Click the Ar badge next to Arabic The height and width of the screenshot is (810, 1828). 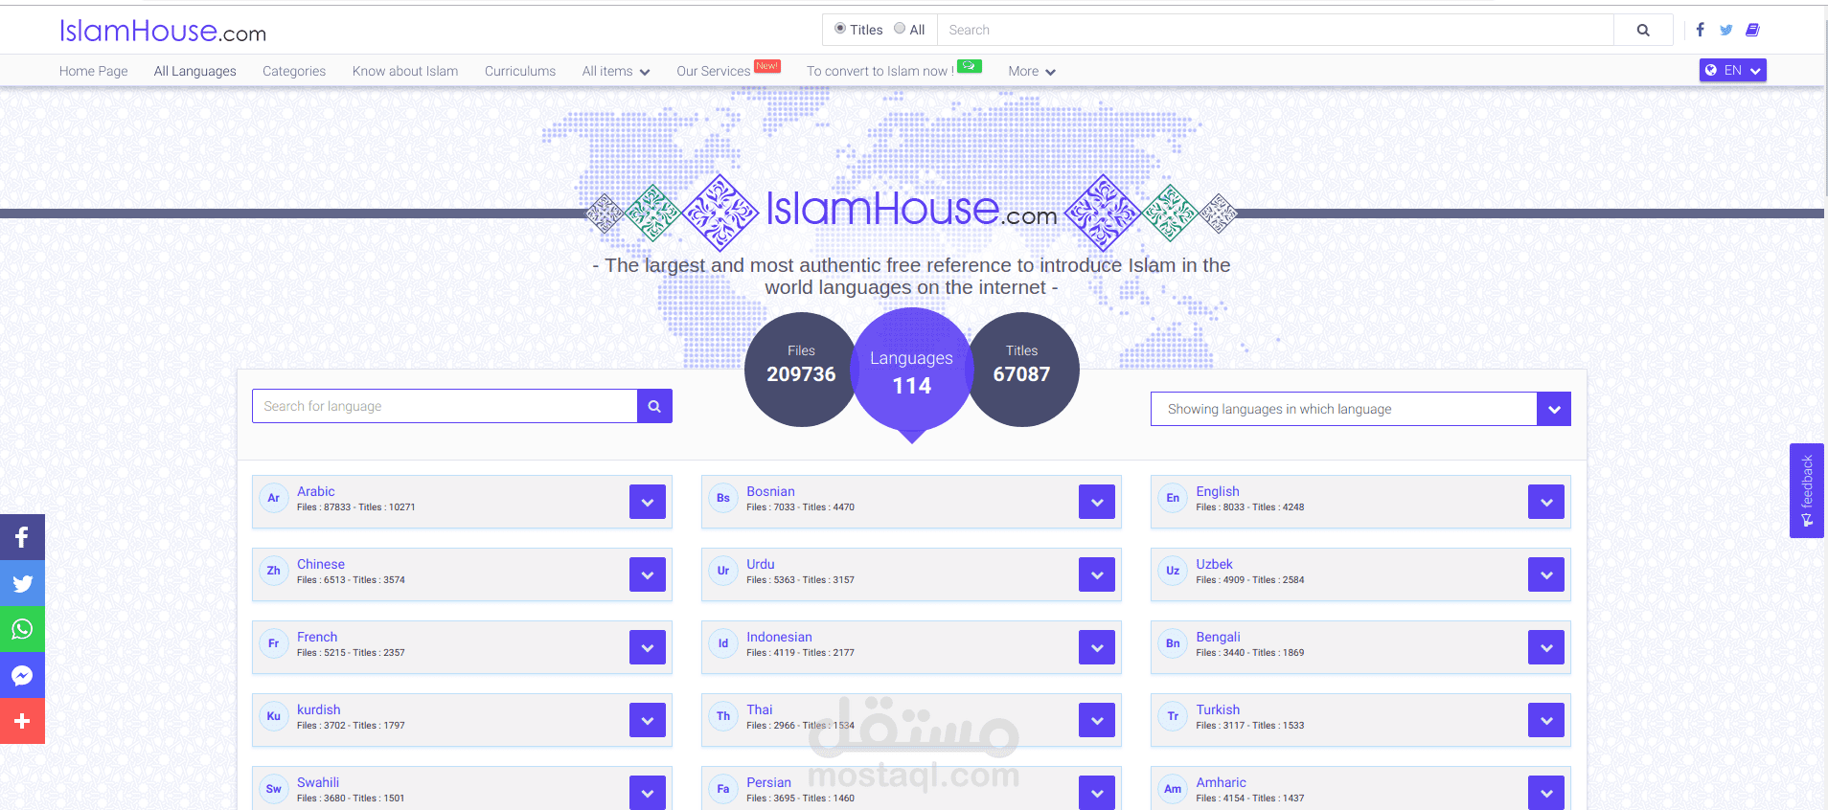[x=274, y=498]
